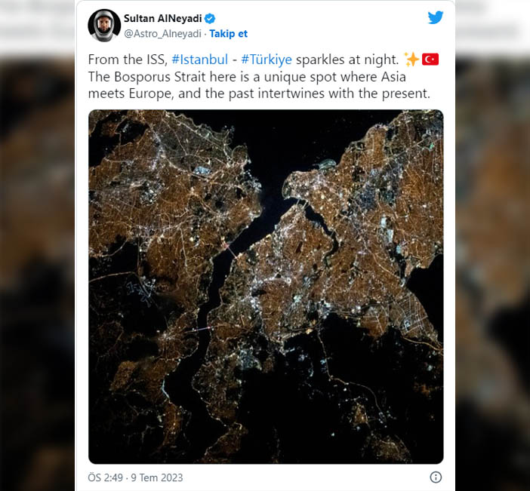Screen dimensions: 530x491
Task: Open the Twitter bird logo
Action: (x=436, y=17)
